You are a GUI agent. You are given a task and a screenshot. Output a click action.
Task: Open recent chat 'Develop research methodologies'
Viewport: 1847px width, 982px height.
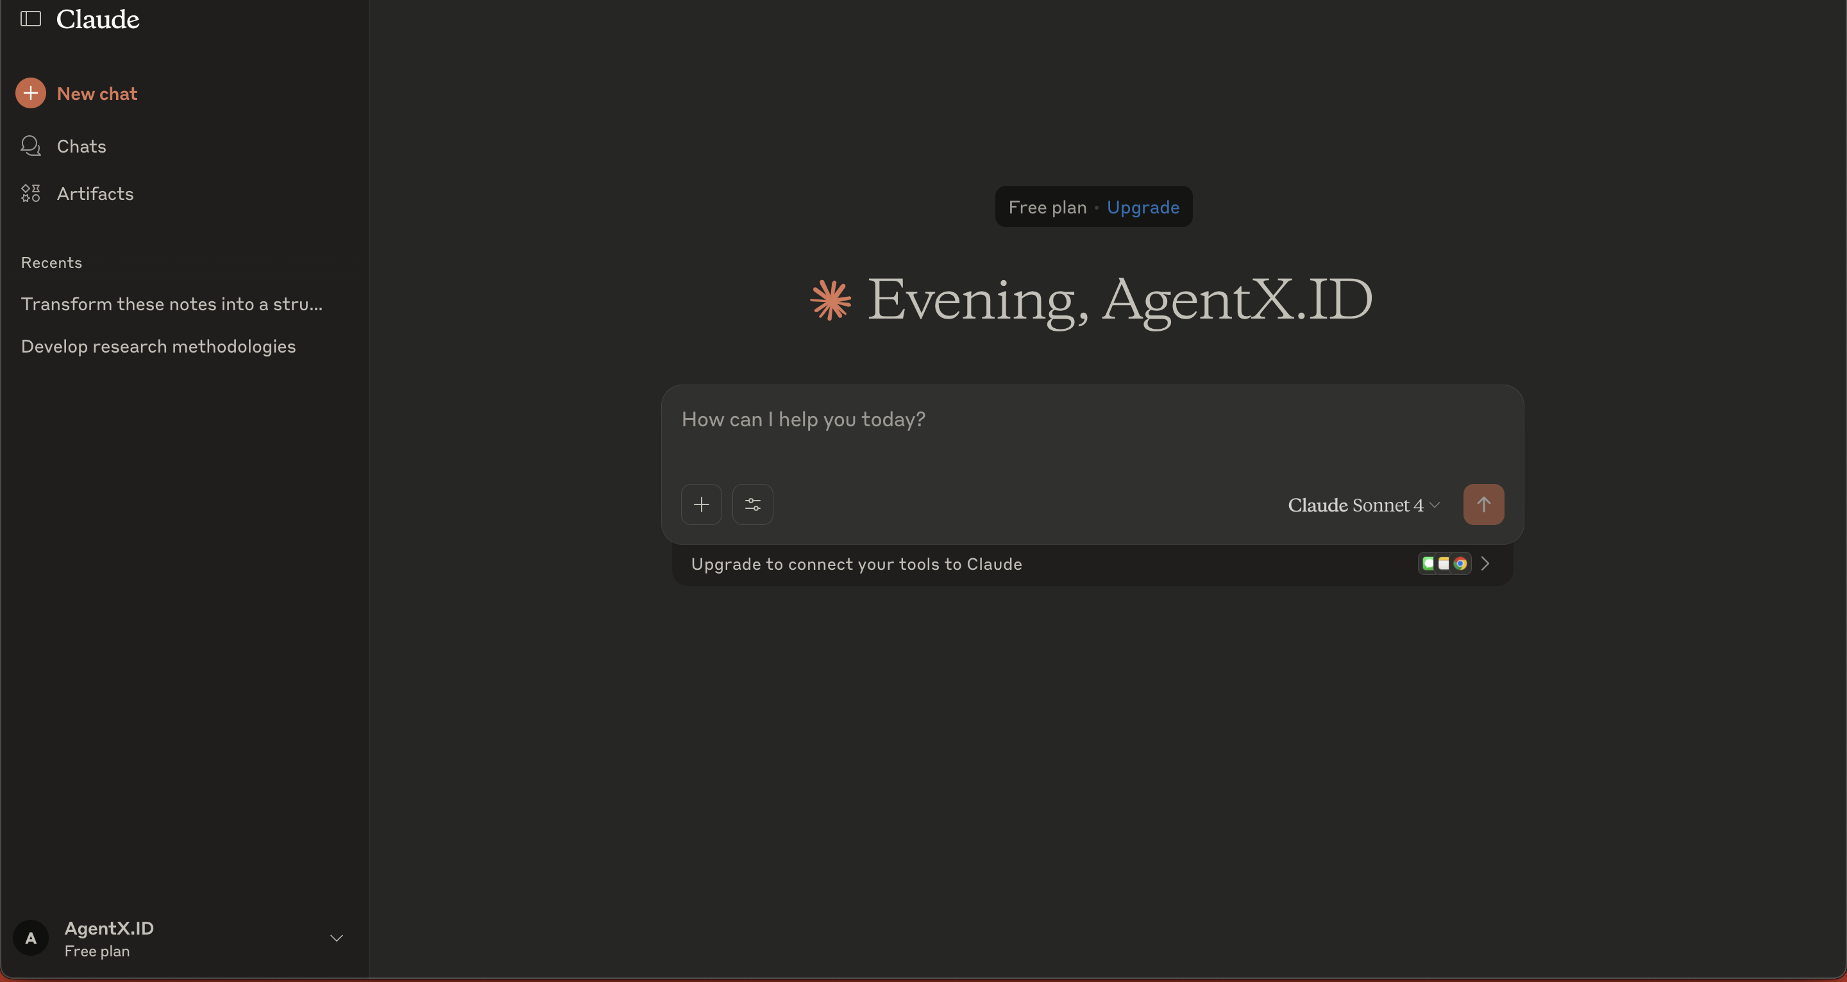click(158, 346)
